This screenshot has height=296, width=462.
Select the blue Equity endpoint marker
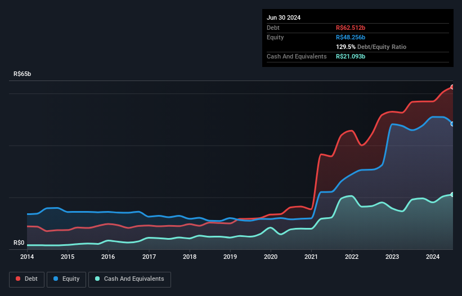coord(453,124)
